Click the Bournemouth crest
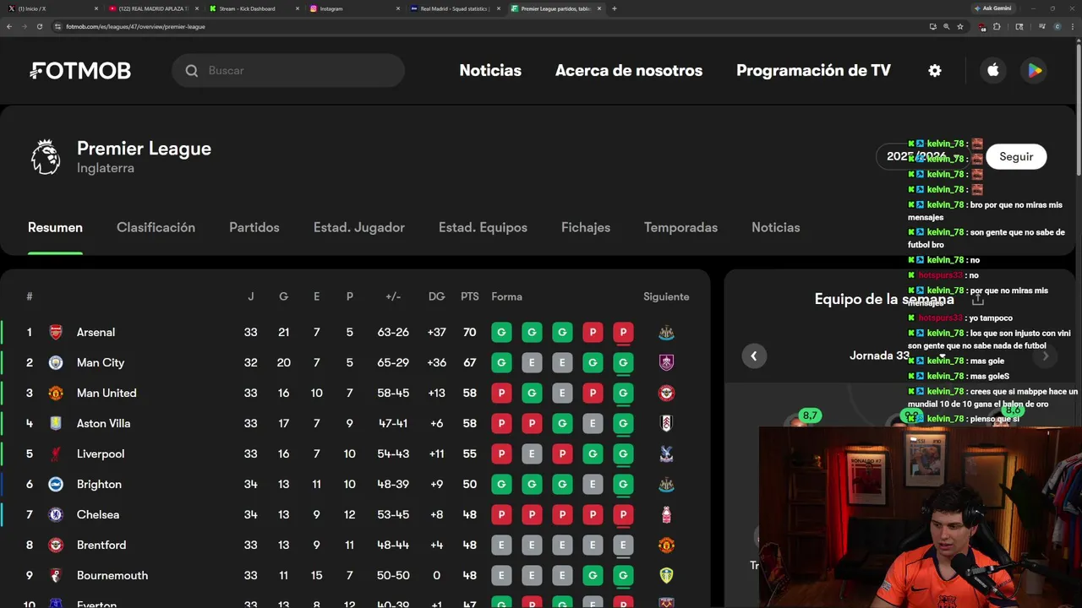 coord(56,576)
